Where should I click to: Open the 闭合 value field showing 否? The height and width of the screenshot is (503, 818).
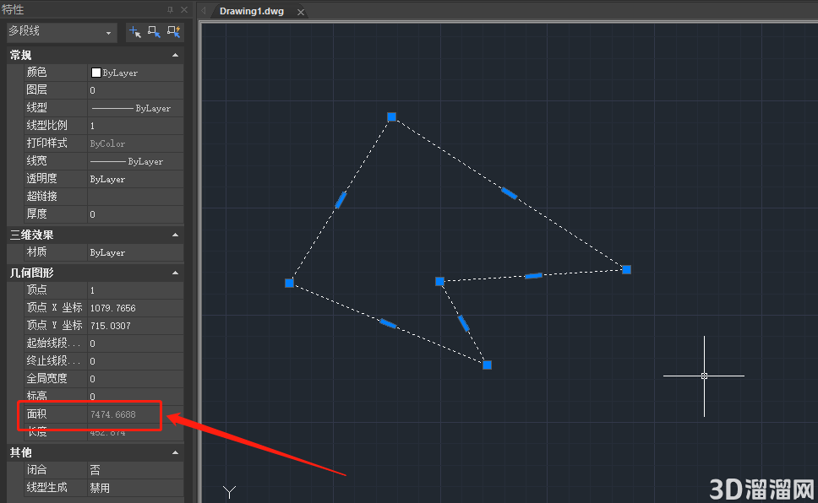click(135, 470)
